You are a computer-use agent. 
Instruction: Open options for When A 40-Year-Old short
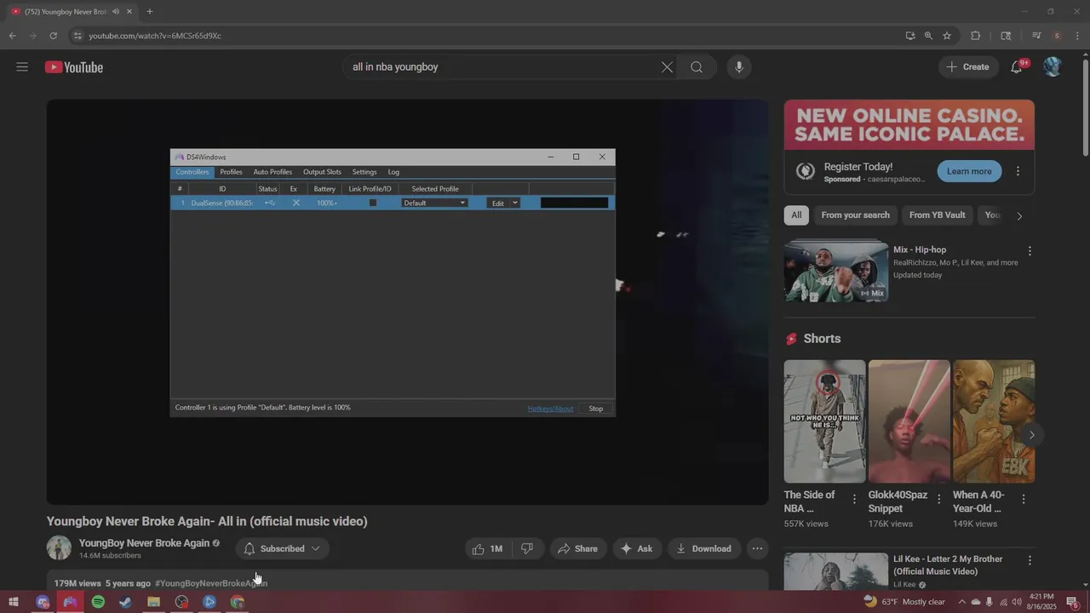point(1024,499)
